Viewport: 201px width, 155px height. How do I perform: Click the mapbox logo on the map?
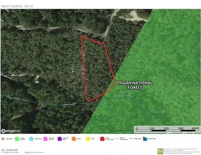11,131
